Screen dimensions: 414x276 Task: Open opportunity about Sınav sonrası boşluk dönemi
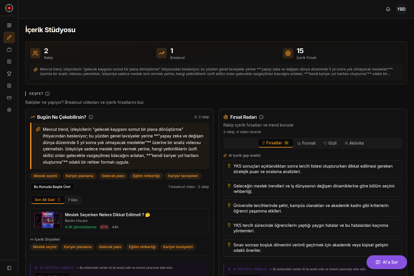[313, 248]
